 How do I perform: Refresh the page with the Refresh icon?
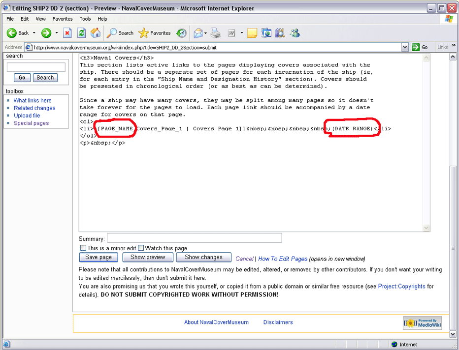[x=82, y=33]
